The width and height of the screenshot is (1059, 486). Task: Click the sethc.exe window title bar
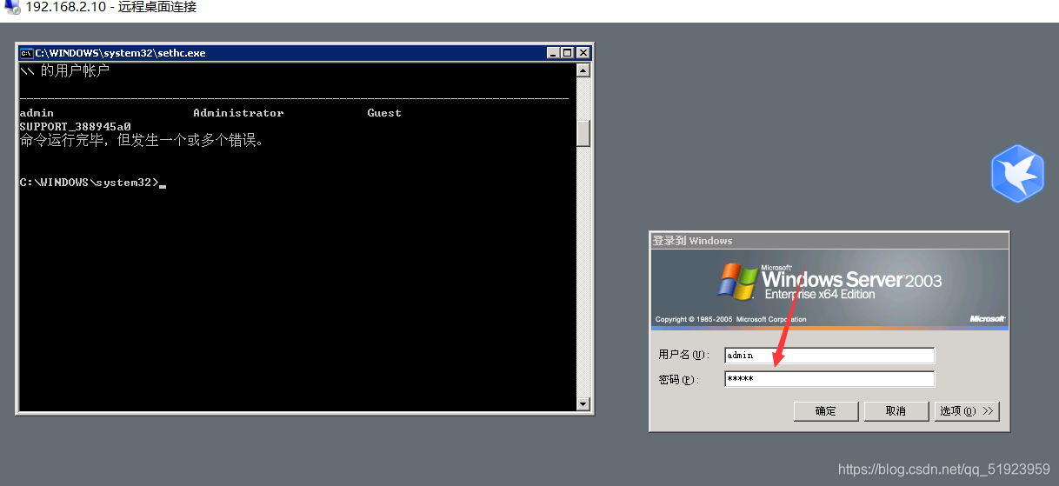point(304,53)
